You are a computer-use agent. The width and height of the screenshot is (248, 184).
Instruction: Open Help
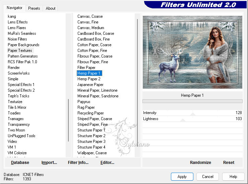click(x=233, y=177)
